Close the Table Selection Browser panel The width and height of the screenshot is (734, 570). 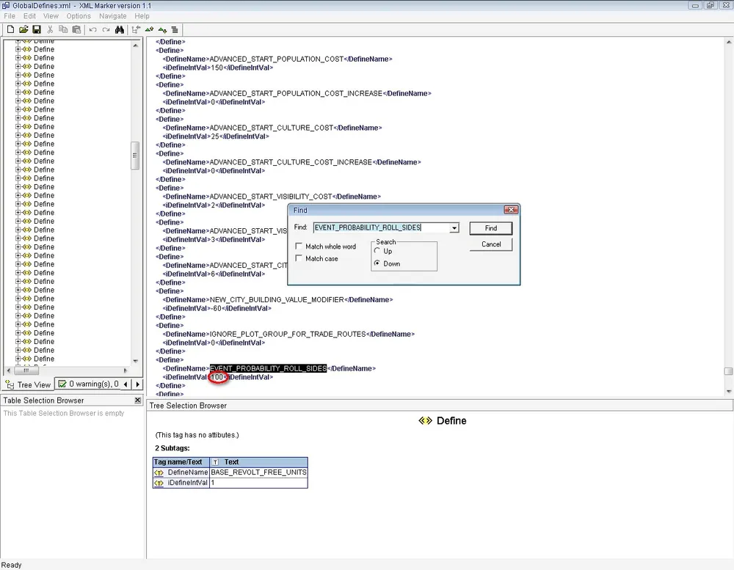tap(137, 401)
